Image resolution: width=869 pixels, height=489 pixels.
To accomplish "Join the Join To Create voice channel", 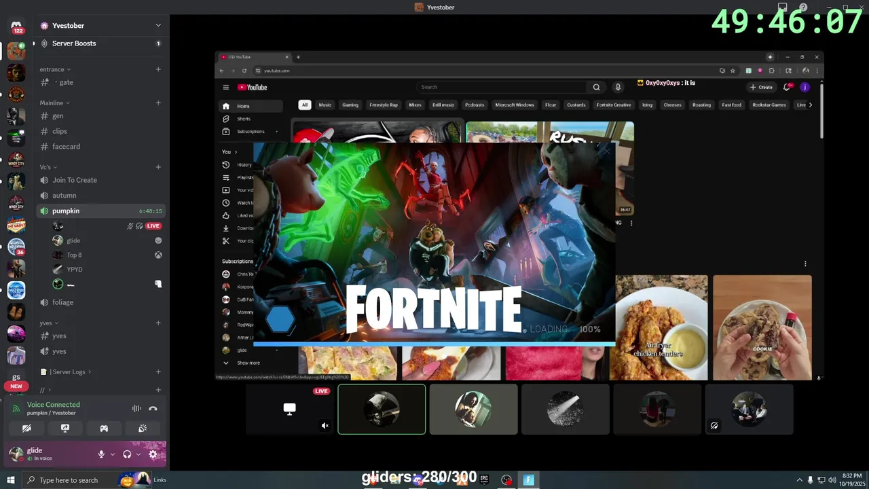I will (101, 180).
